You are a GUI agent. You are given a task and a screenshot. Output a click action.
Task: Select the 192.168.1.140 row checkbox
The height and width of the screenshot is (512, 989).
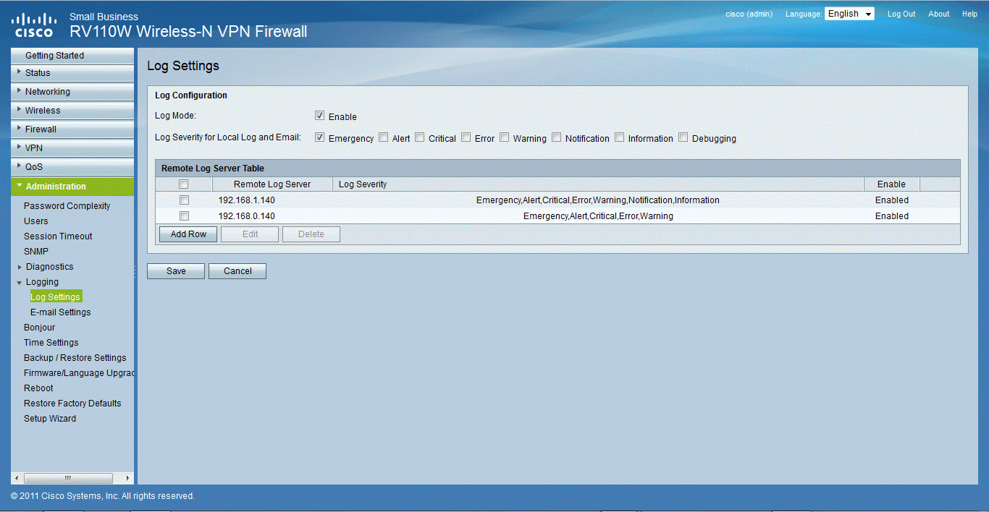pos(184,200)
